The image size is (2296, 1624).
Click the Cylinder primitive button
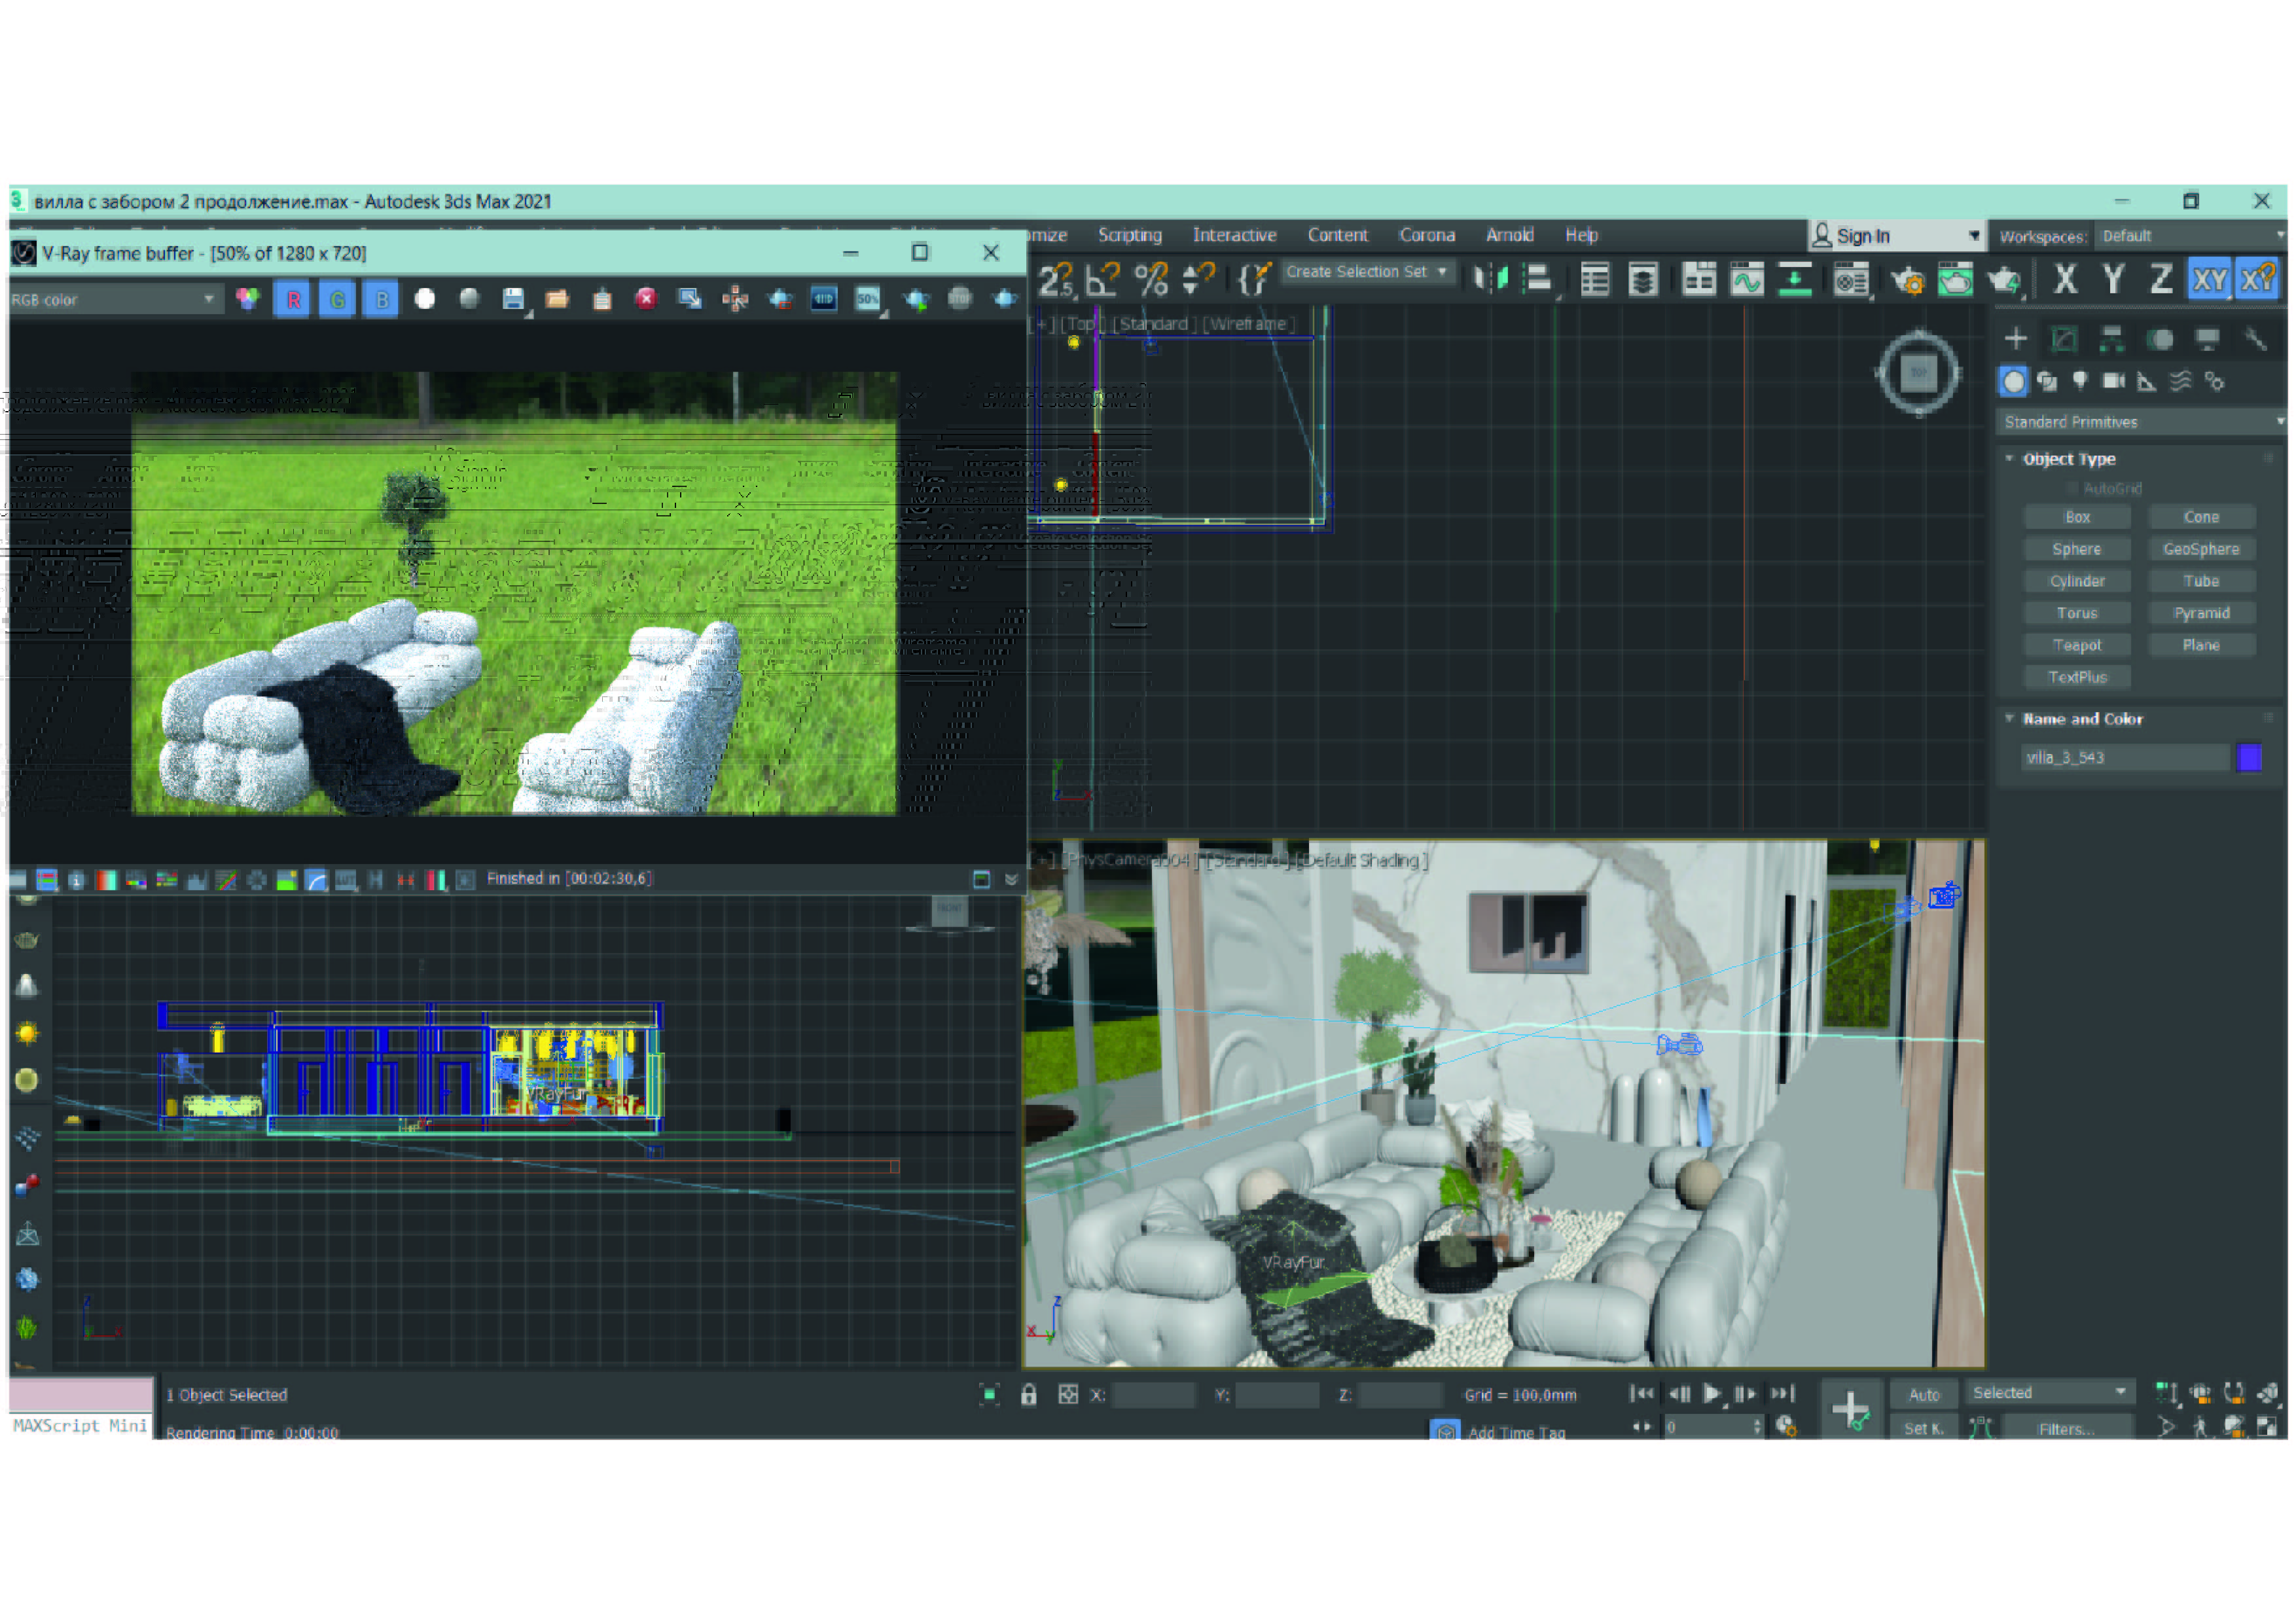(x=2077, y=582)
